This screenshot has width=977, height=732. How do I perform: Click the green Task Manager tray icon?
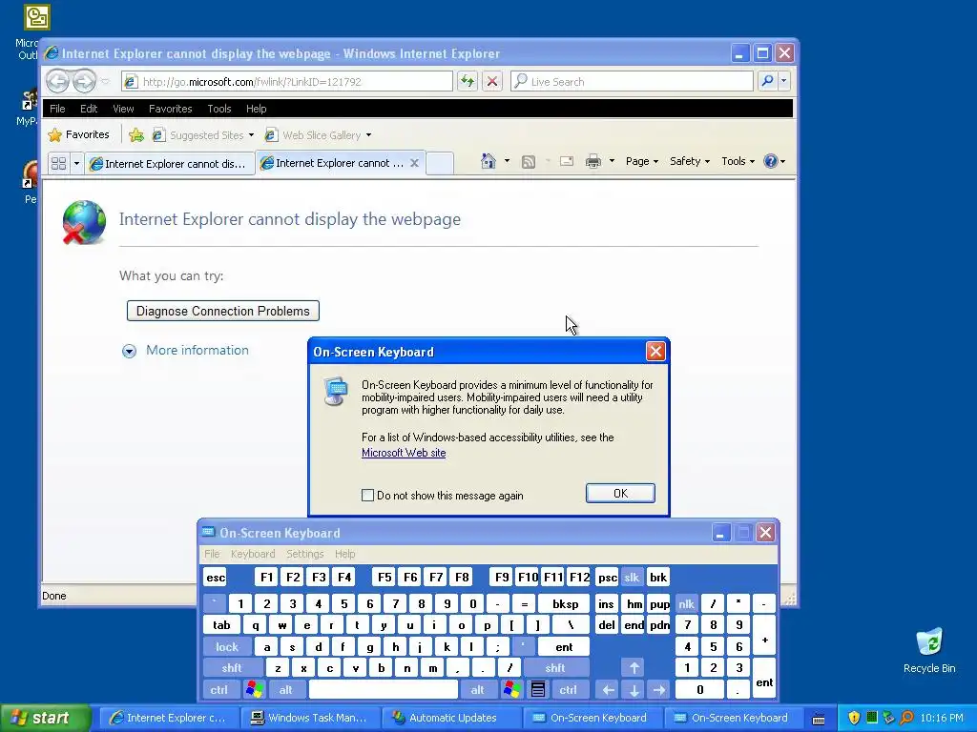872,718
